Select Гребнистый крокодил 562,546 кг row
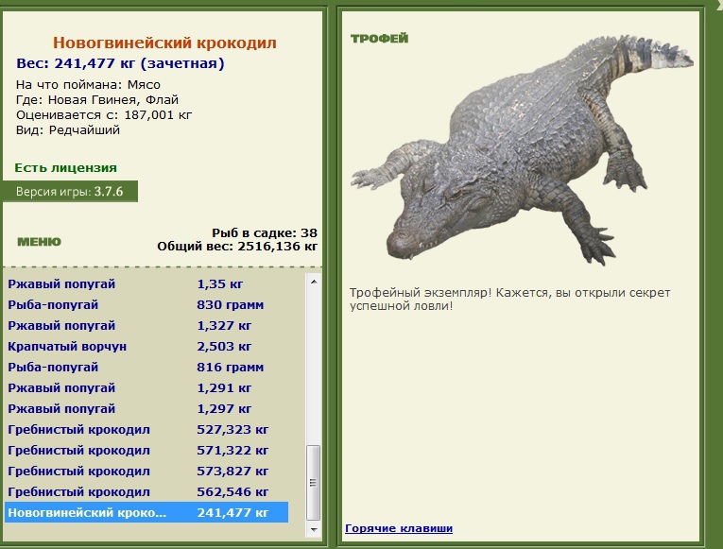This screenshot has height=549, width=723. pos(146,492)
